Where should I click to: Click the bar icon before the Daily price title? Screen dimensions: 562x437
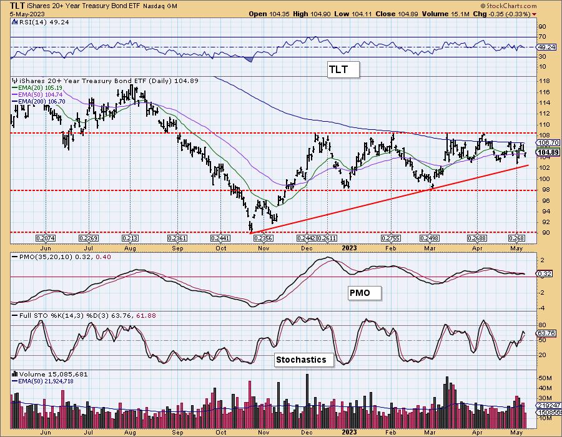point(15,81)
